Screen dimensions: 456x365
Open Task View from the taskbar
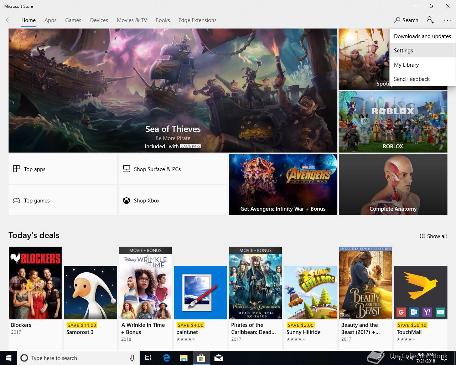148,358
